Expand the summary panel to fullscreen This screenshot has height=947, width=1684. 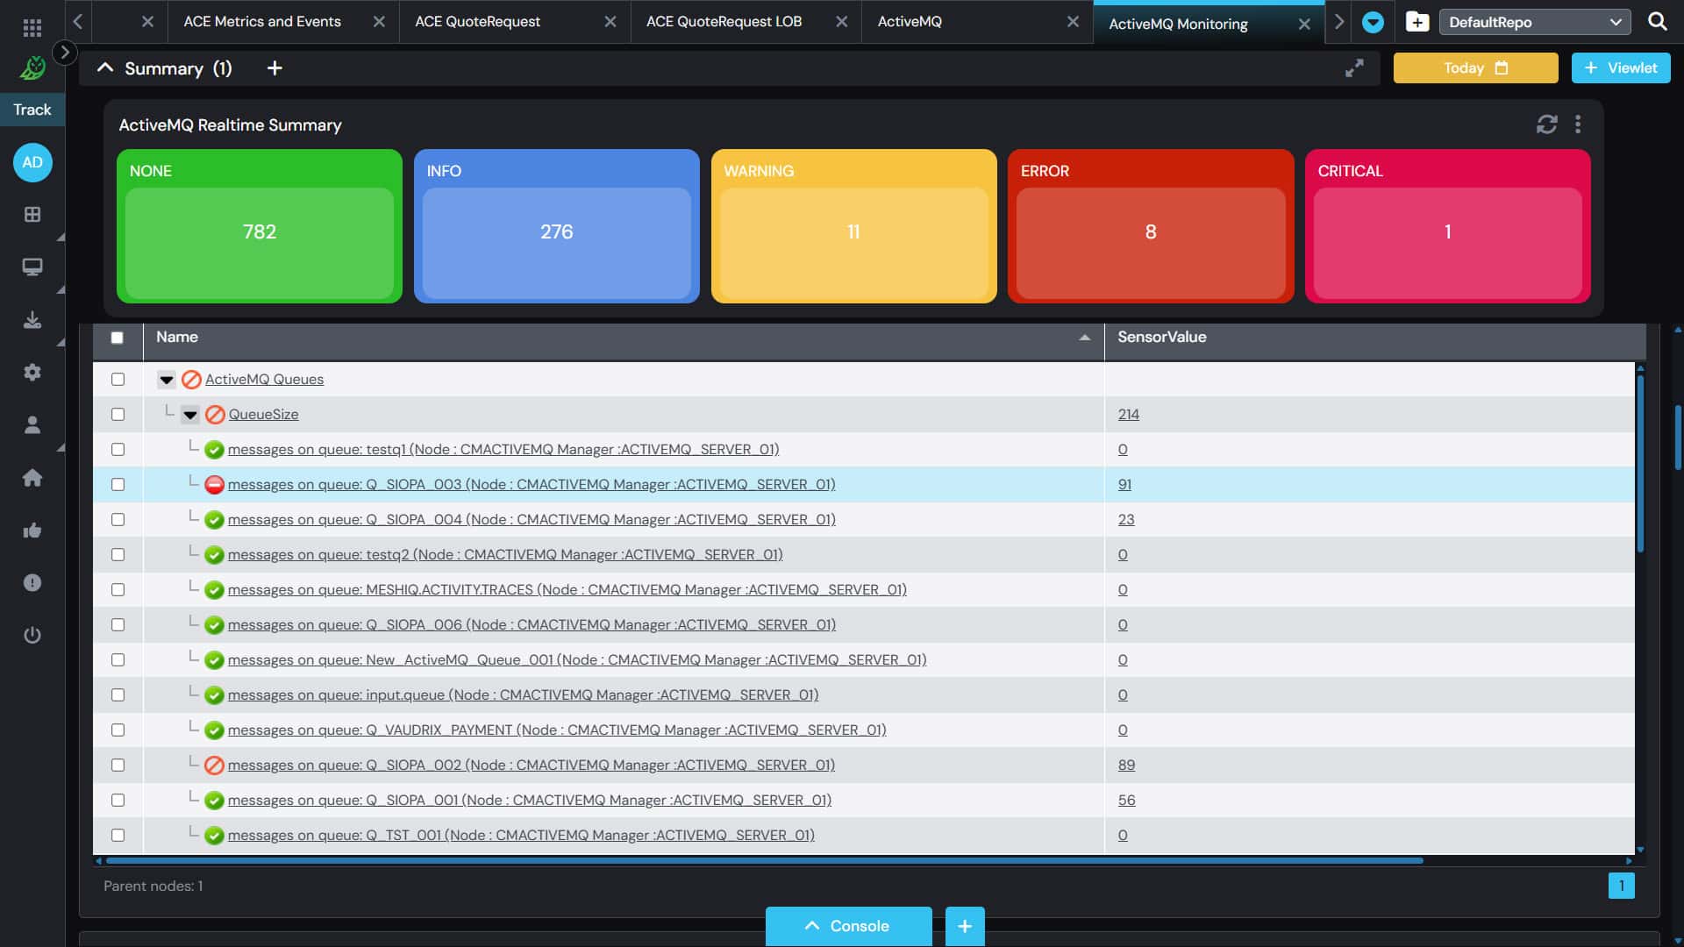pyautogui.click(x=1355, y=68)
